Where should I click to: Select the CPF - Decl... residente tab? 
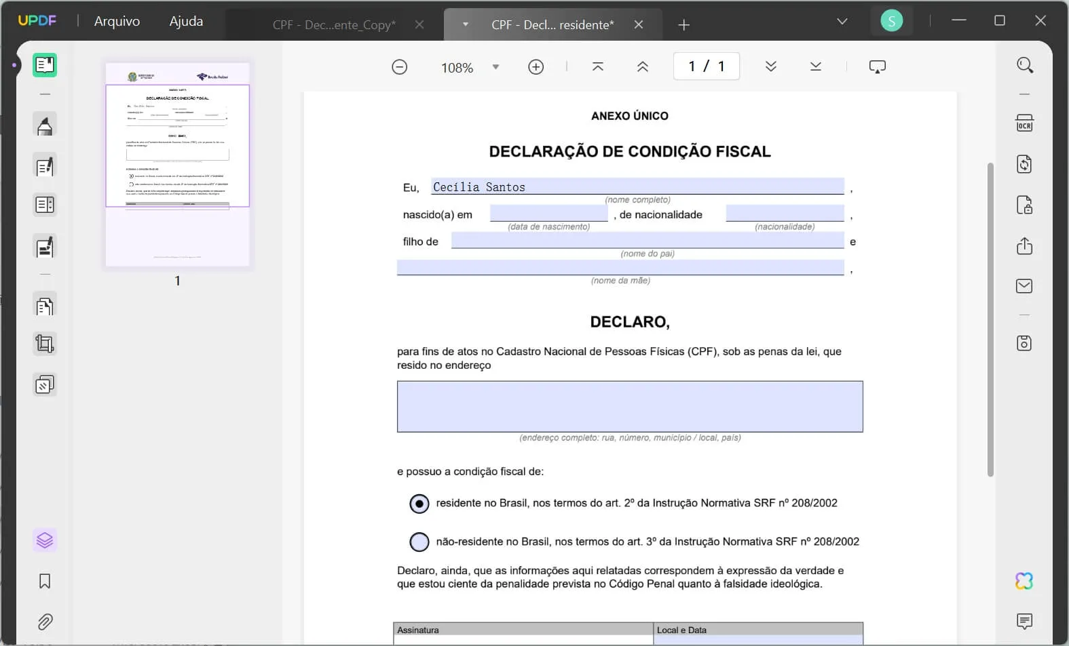click(552, 25)
